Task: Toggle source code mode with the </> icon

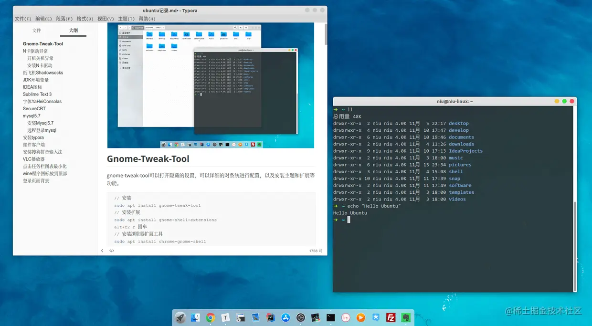Action: [x=111, y=250]
